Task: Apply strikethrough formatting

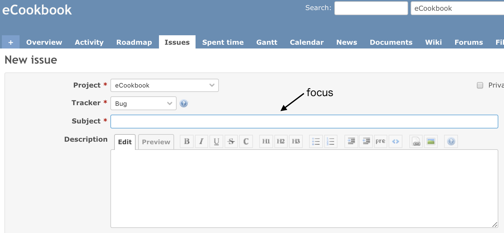Action: 231,141
